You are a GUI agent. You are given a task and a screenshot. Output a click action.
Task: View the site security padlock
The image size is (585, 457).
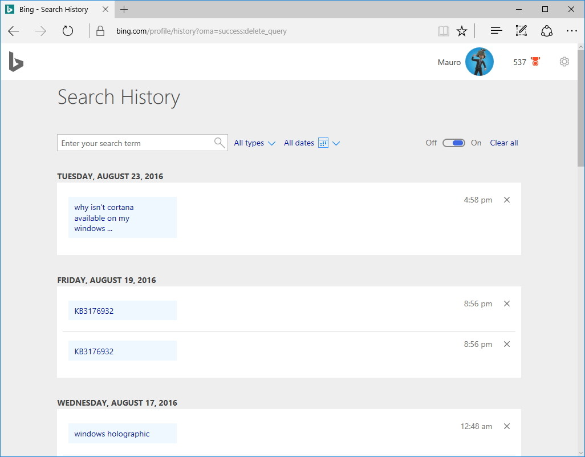click(99, 31)
